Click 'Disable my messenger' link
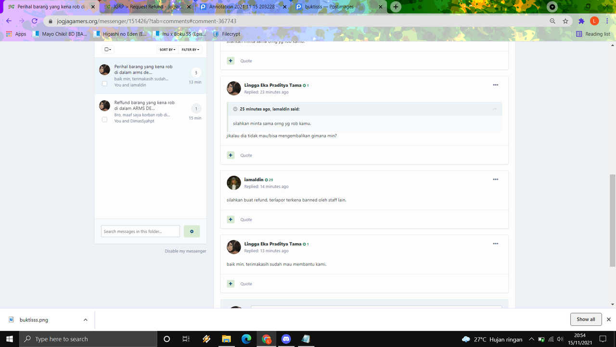 coord(185,251)
